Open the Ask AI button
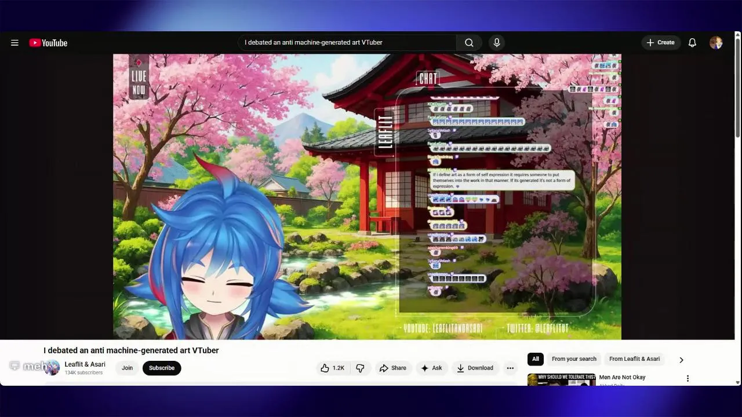The image size is (742, 417). coord(431,368)
